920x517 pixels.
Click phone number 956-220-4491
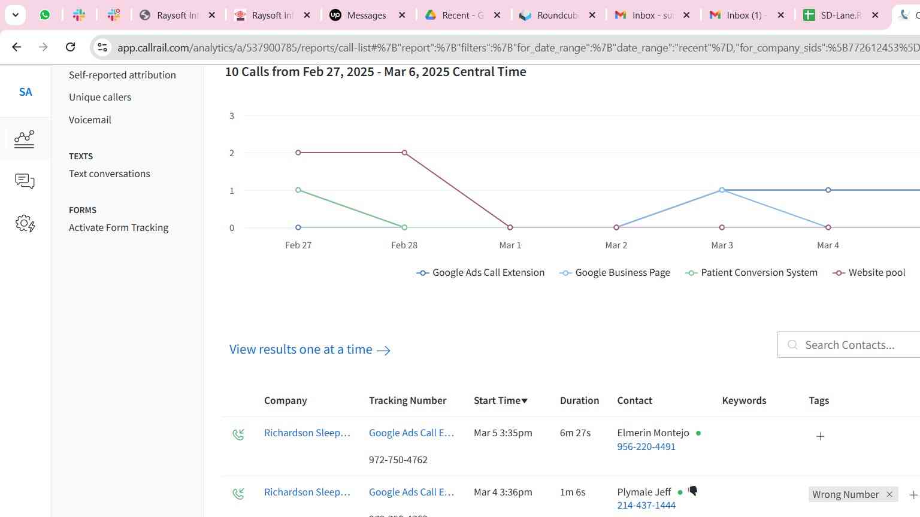click(x=646, y=446)
